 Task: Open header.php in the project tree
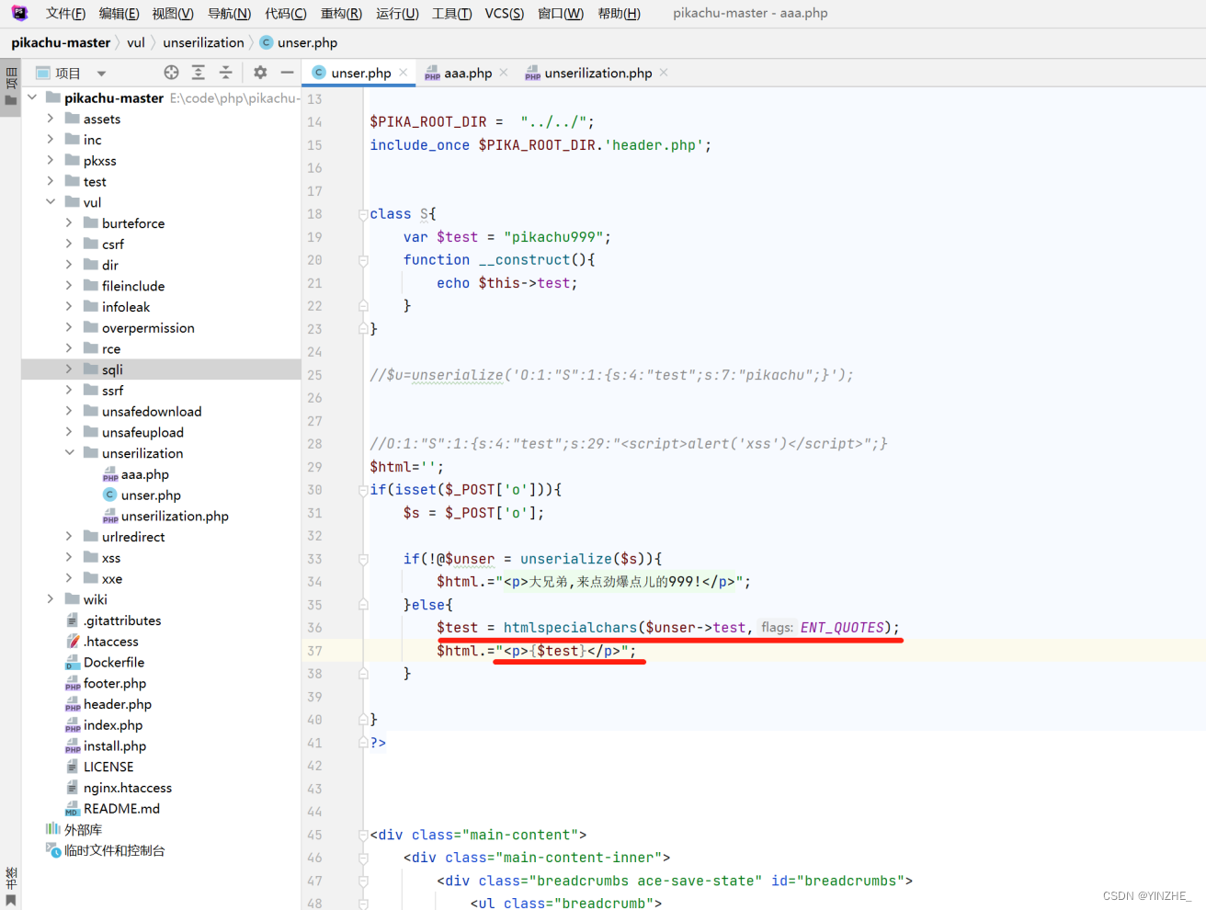(108, 705)
